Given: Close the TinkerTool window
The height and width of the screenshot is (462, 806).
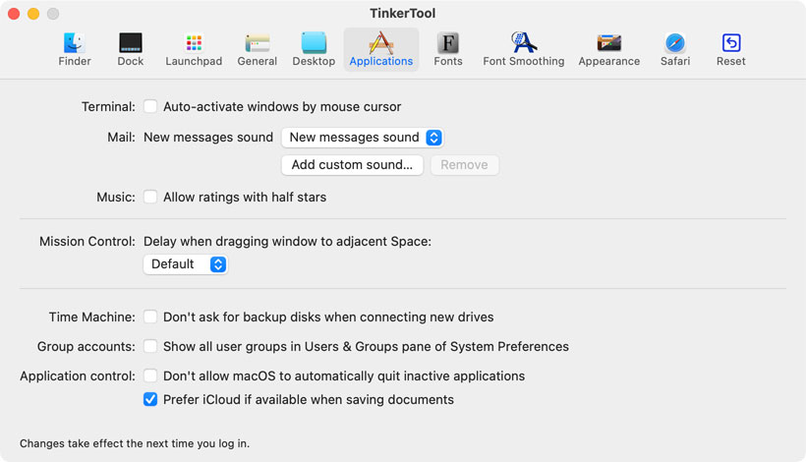Looking at the screenshot, I should pyautogui.click(x=14, y=14).
